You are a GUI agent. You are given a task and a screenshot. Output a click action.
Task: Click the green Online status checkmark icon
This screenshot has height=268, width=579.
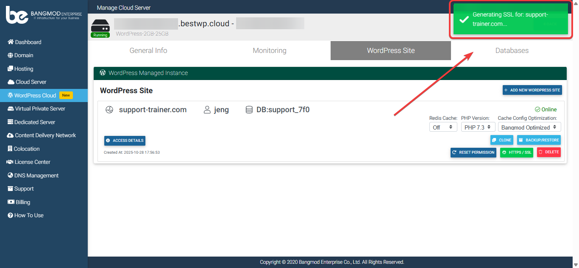[x=537, y=110]
